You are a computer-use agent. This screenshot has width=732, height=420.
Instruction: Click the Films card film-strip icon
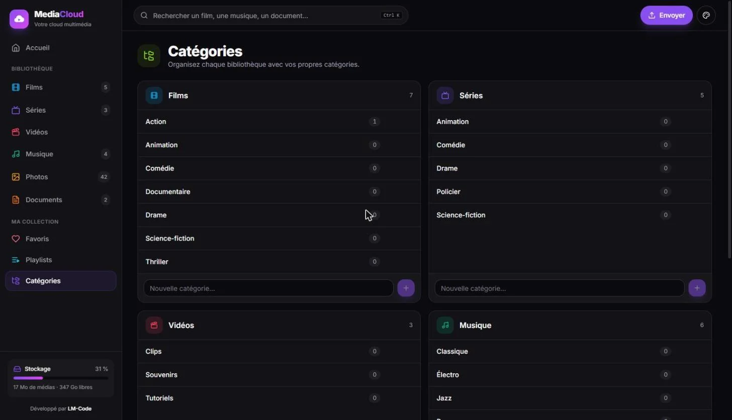click(154, 95)
